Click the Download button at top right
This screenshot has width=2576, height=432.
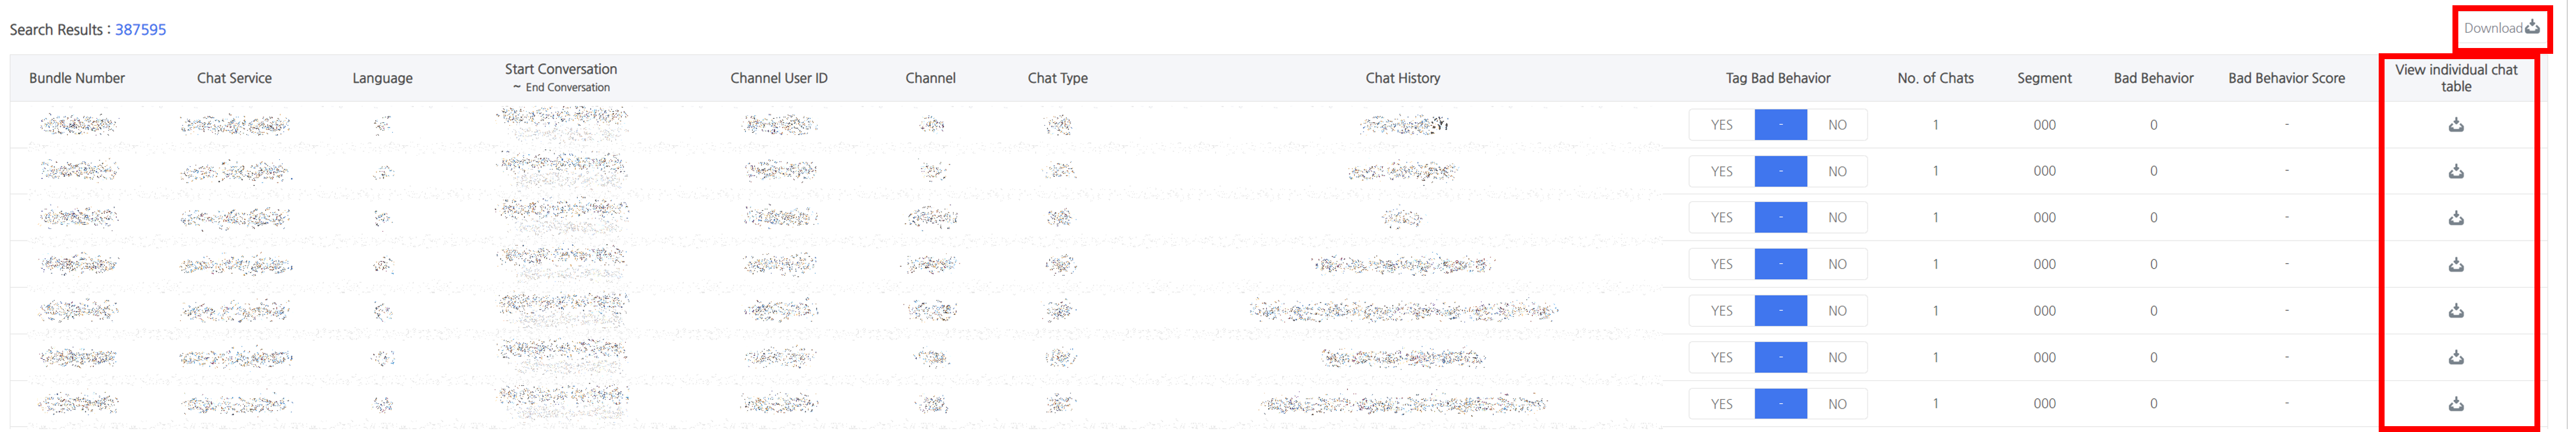2501,28
